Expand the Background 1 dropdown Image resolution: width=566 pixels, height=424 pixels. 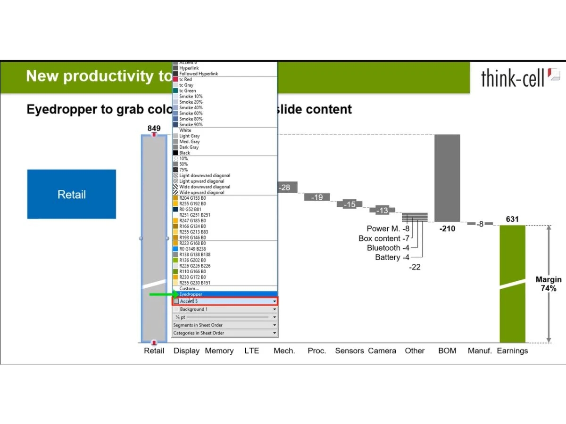tap(274, 309)
